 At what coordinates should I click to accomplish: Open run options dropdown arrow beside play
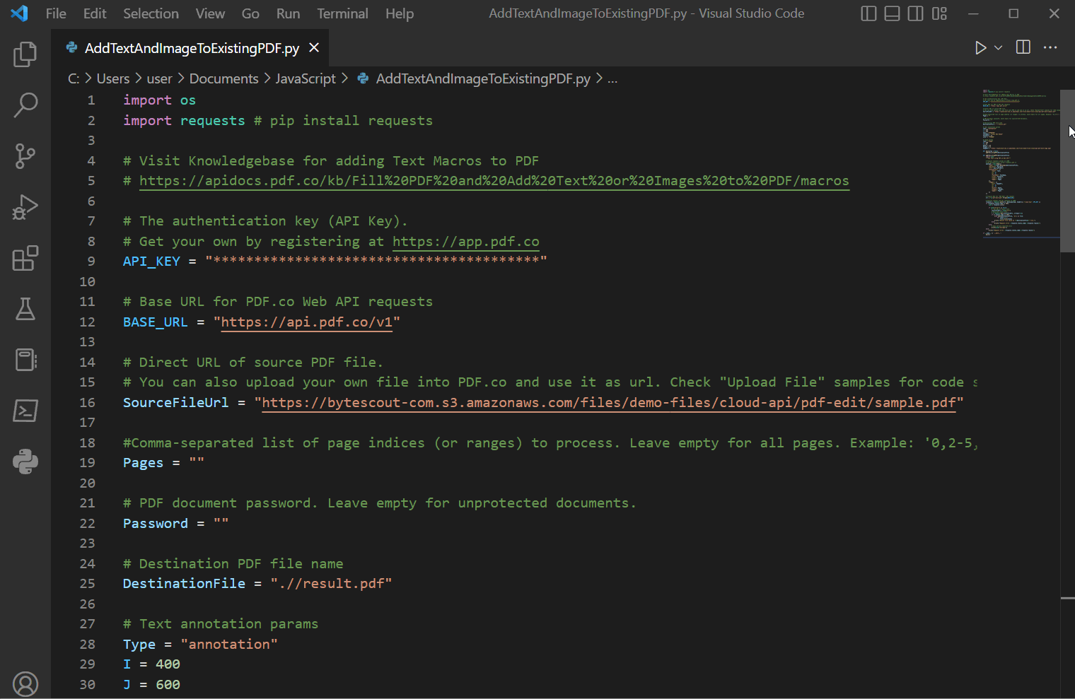(998, 47)
